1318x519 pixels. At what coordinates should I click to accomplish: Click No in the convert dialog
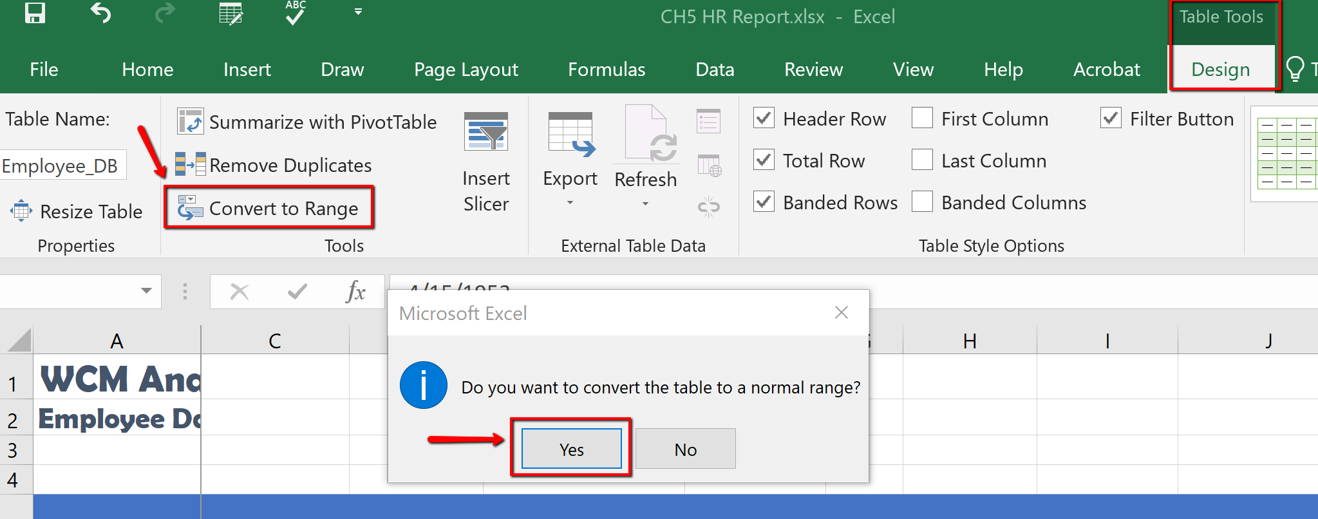685,449
